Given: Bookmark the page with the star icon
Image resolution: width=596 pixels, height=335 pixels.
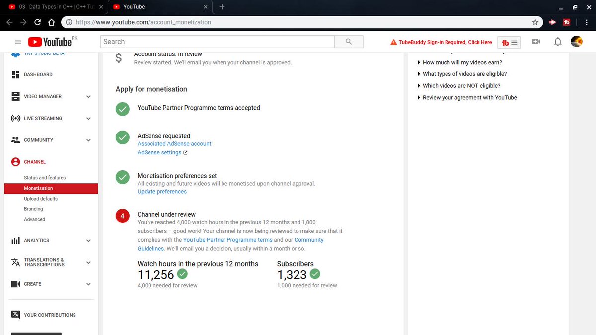Looking at the screenshot, I should (x=535, y=22).
